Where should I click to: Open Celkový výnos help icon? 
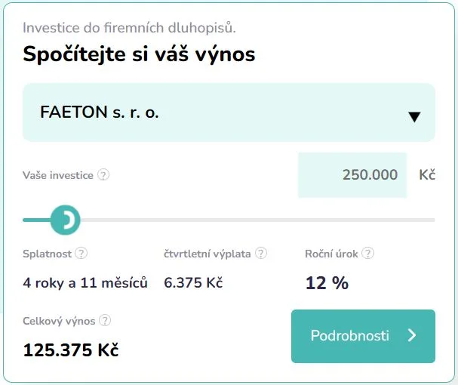pyautogui.click(x=105, y=320)
